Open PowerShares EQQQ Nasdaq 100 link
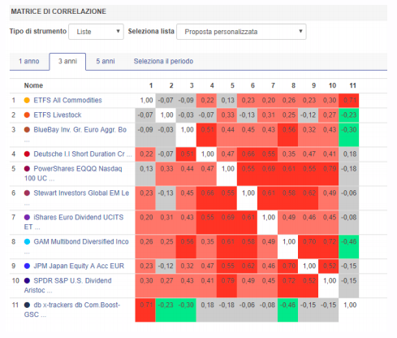This screenshot has height=338, width=397. click(73, 173)
